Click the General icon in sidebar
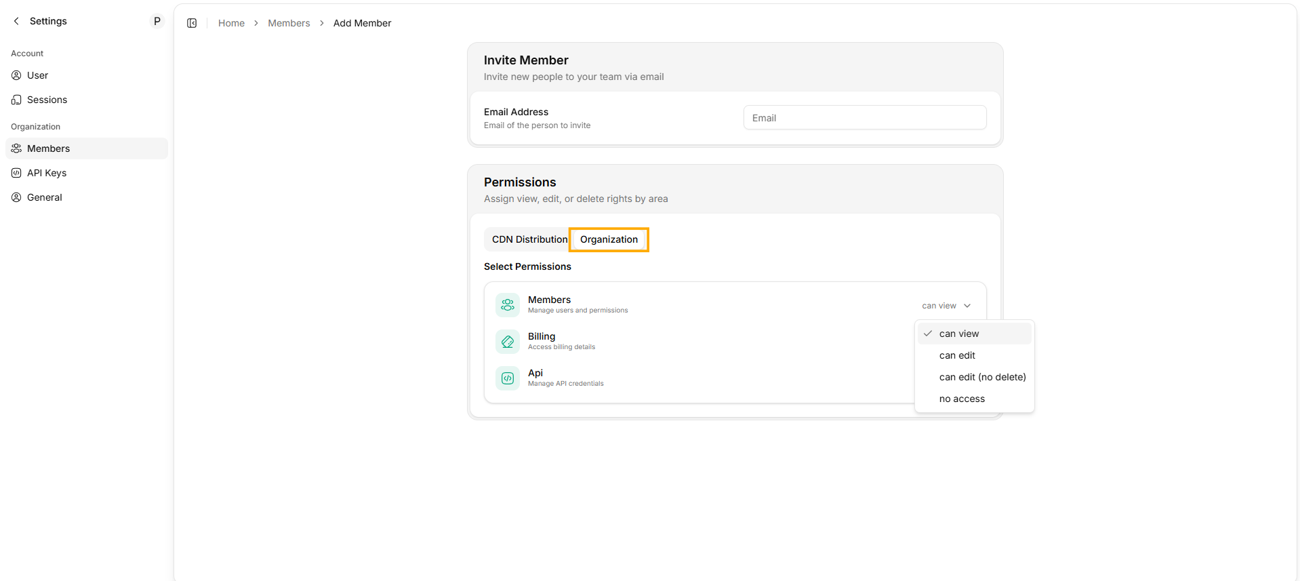Screen dimensions: 1300x581 click(x=16, y=197)
